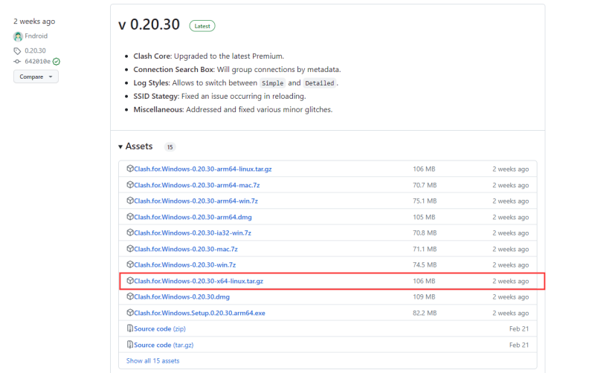Click 105 MB size text

(x=424, y=217)
